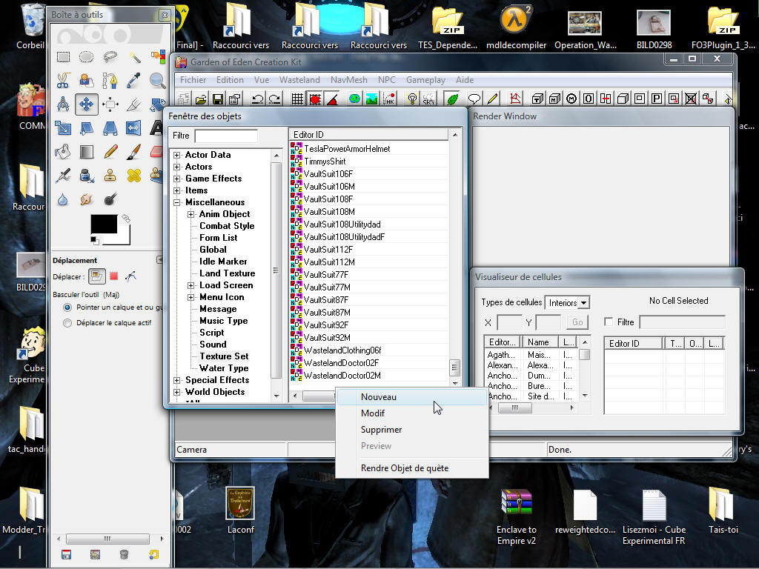Choose Rendre Objet de quête menu entry
The height and width of the screenshot is (569, 759).
tap(411, 468)
